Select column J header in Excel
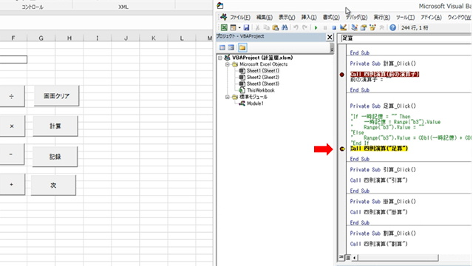Screen dimensions: 473x266 click(126, 38)
